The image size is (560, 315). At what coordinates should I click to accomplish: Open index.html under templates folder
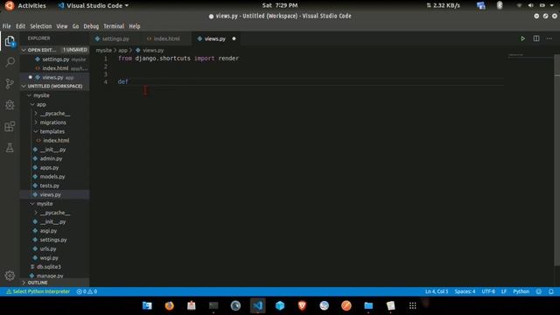click(56, 140)
